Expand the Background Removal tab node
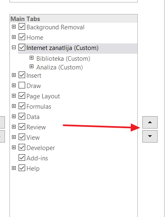 (x=14, y=26)
